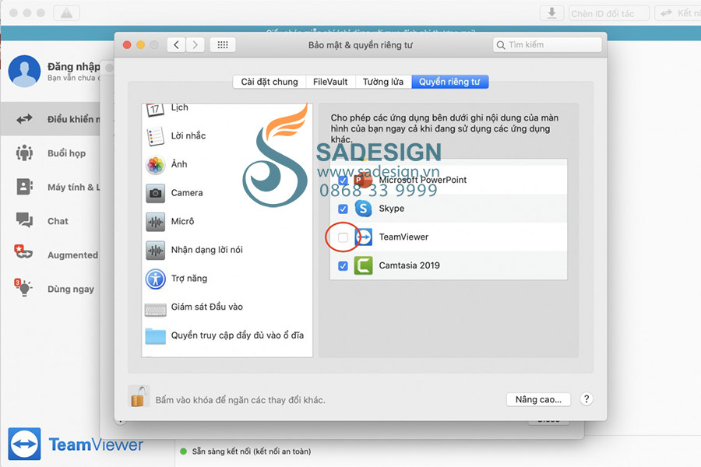Open the FileVault tab
Image resolution: width=701 pixels, height=467 pixels.
point(330,82)
